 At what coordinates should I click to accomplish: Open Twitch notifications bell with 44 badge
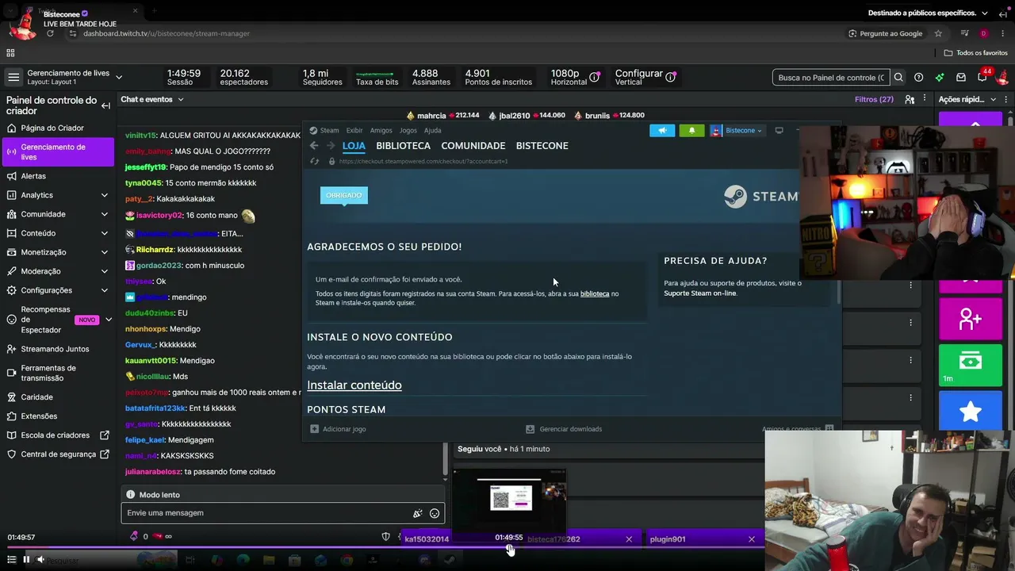(x=983, y=75)
